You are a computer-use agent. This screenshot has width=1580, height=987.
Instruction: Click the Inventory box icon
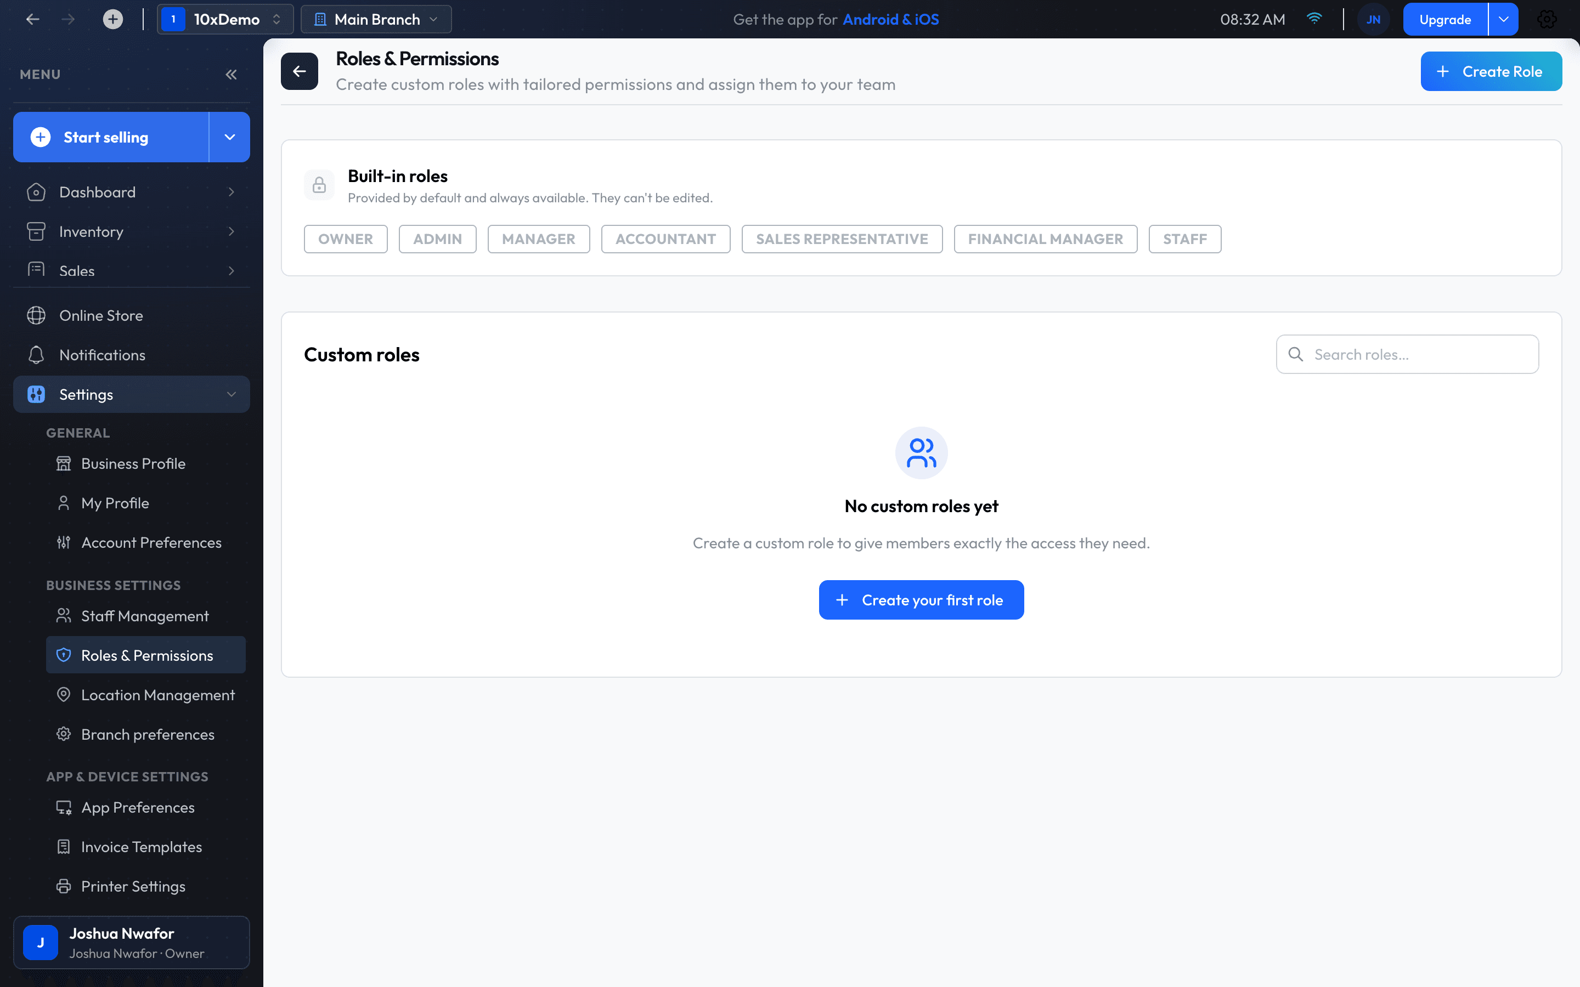point(36,231)
